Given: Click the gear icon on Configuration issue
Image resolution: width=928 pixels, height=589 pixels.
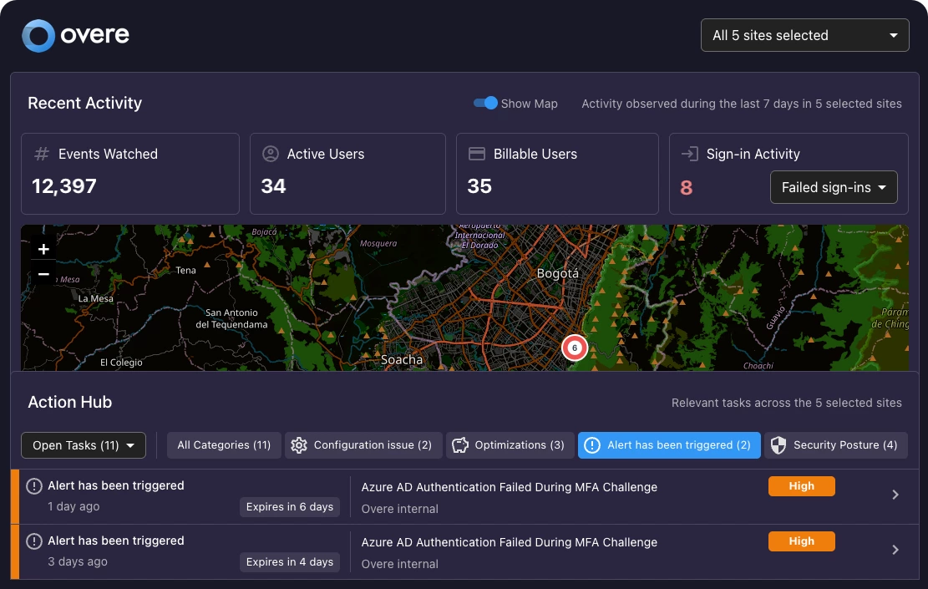Looking at the screenshot, I should pos(299,445).
